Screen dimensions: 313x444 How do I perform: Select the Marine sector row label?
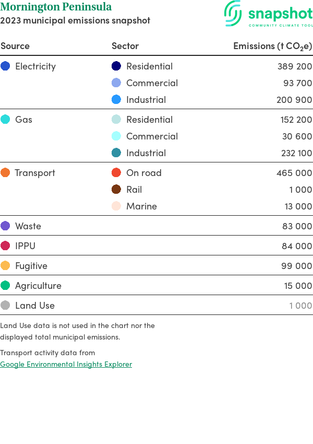point(141,206)
